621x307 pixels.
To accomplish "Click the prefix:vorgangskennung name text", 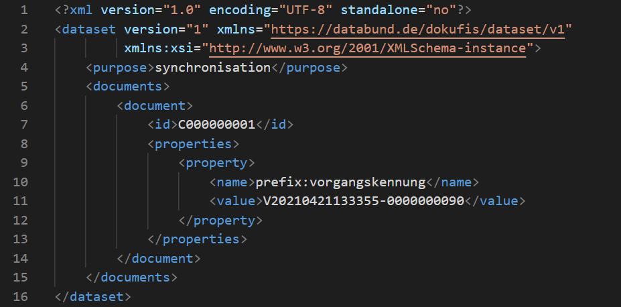I will pyautogui.click(x=340, y=182).
